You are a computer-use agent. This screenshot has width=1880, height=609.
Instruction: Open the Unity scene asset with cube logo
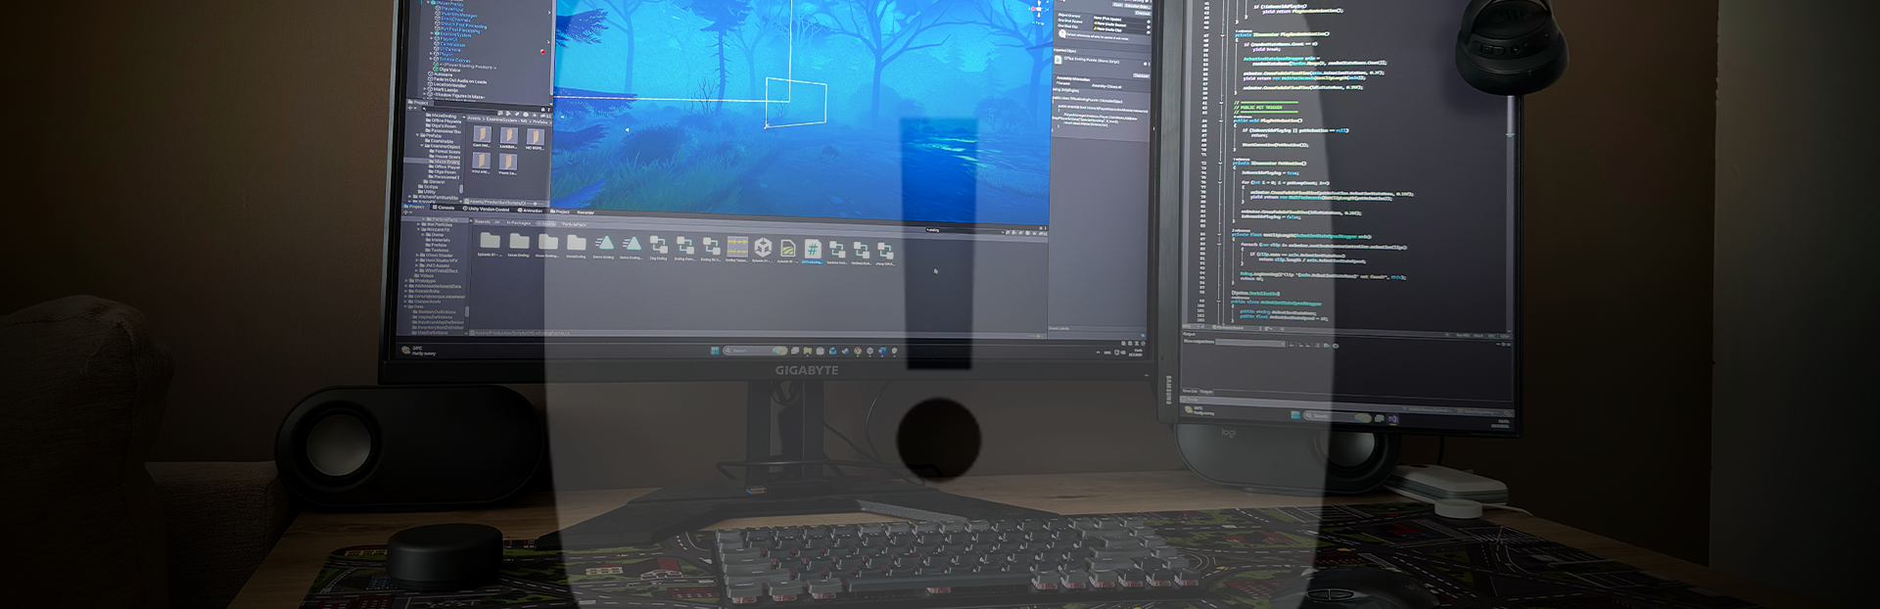click(763, 247)
